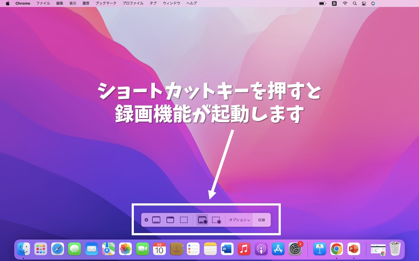
Task: Select the record entire screen mode
Action: tap(202, 220)
